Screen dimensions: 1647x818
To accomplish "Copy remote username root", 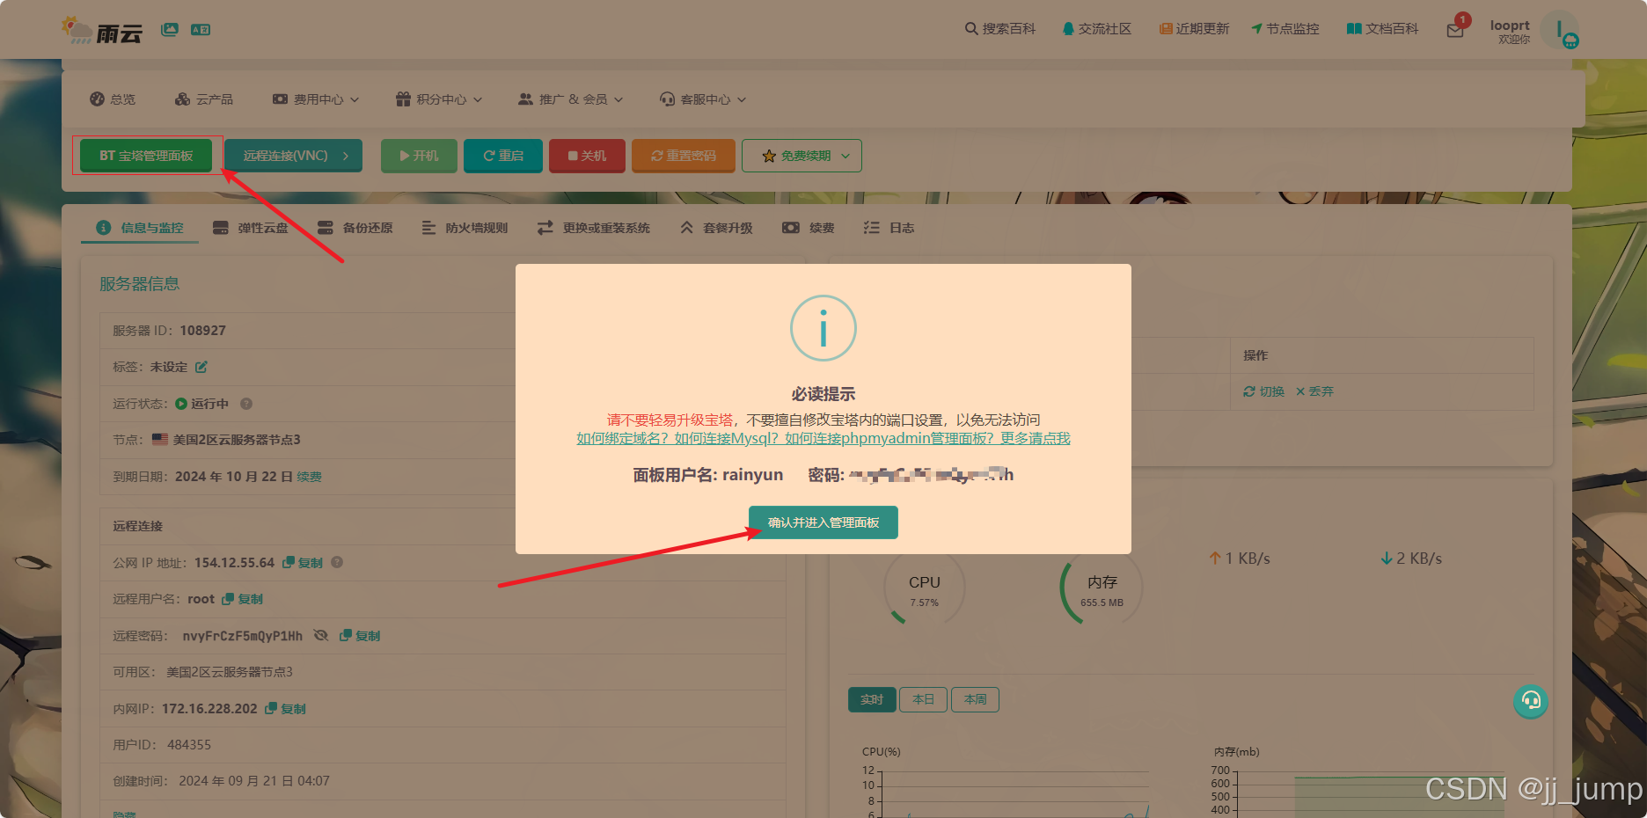I will coord(243,599).
